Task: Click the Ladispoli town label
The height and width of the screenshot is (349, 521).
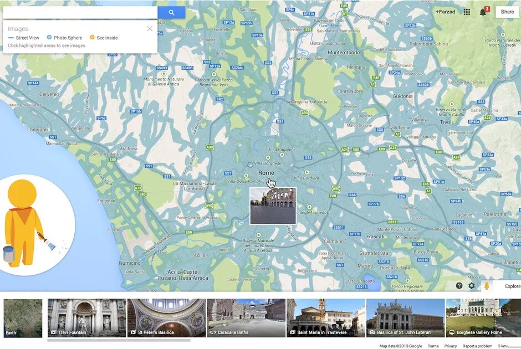Action: tap(38, 130)
